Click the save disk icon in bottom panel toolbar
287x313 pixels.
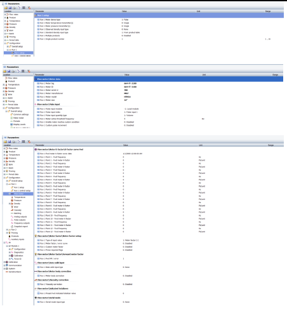[x=10, y=142]
